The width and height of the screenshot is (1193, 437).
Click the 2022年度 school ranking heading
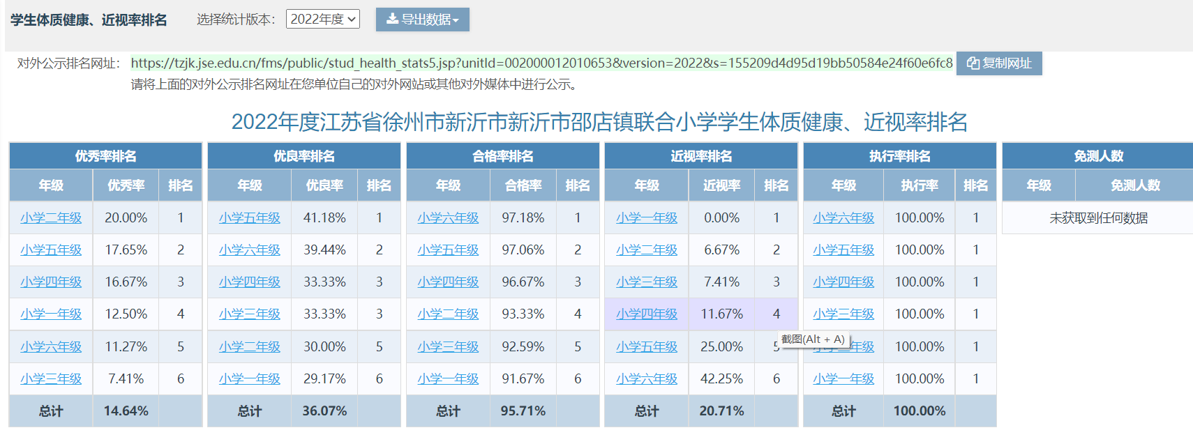point(599,122)
